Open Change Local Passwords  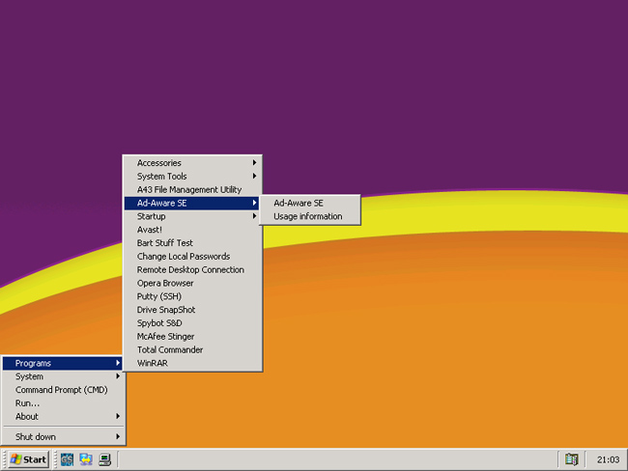192,256
